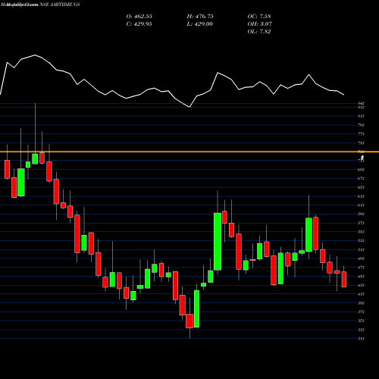Select the low price value 'L: 429.00'
The height and width of the screenshot is (379, 379).
click(x=200, y=24)
